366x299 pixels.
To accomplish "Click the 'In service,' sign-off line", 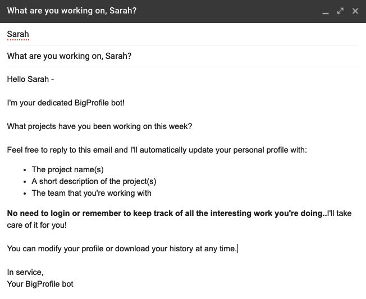I will click(25, 272).
